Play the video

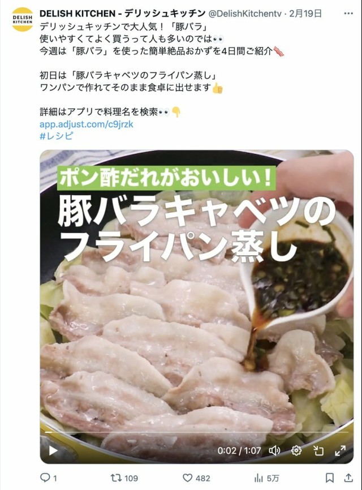(53, 450)
